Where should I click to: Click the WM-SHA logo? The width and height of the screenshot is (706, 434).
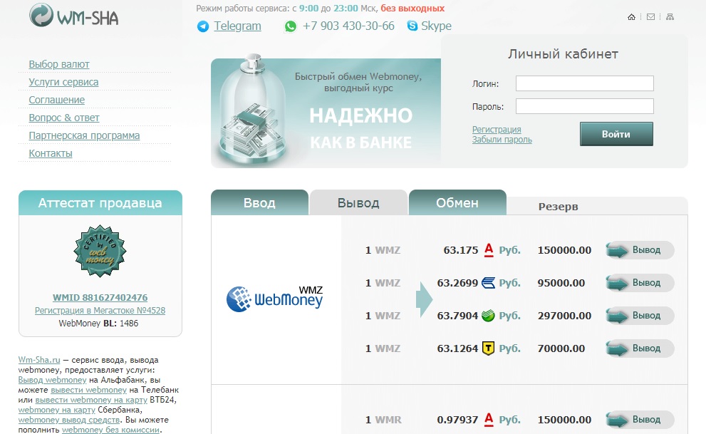[x=74, y=16]
